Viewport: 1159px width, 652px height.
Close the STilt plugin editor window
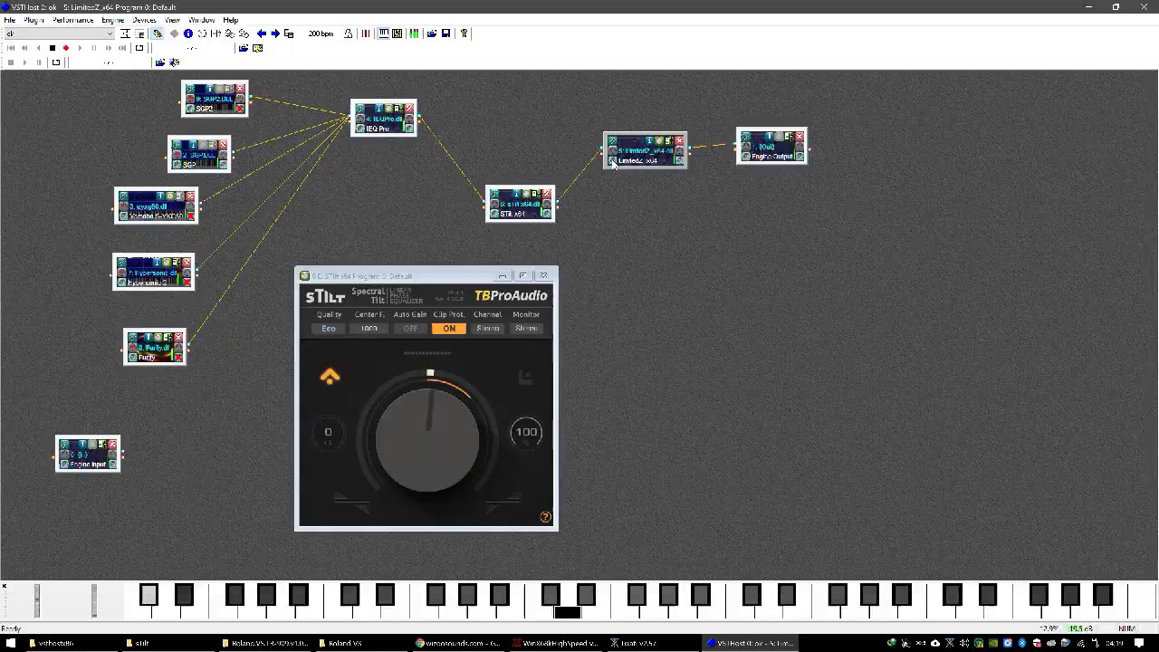point(543,276)
